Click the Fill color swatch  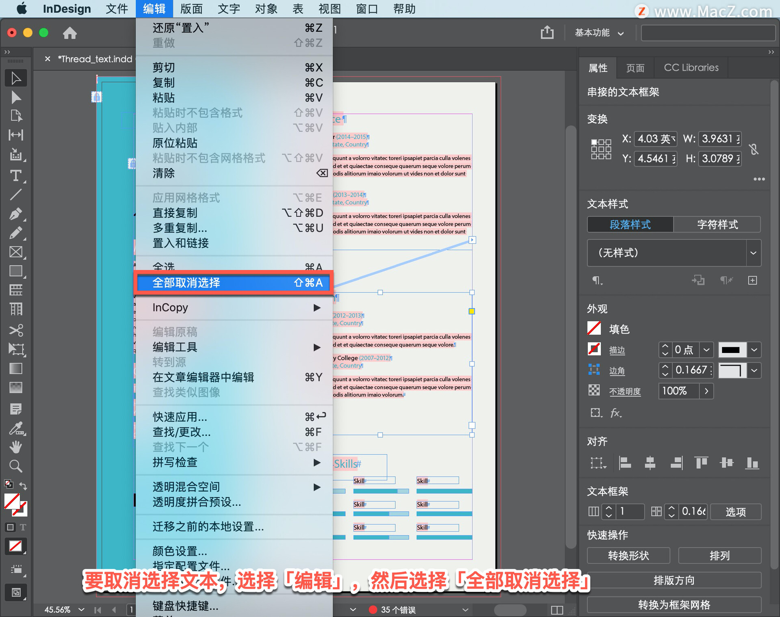point(594,328)
